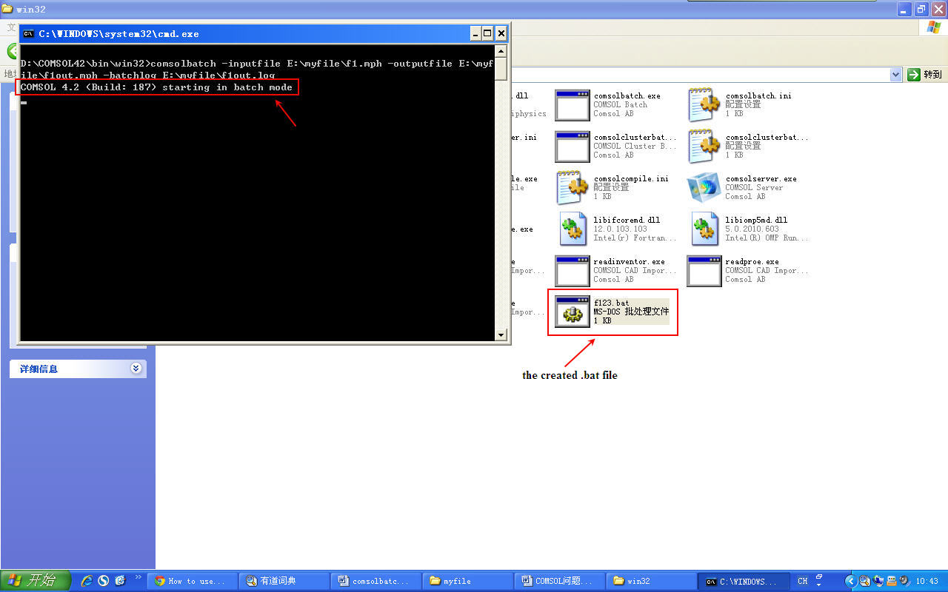Switch to 'How to use...' Chrome taskbar button
This screenshot has width=948, height=592.
(193, 581)
